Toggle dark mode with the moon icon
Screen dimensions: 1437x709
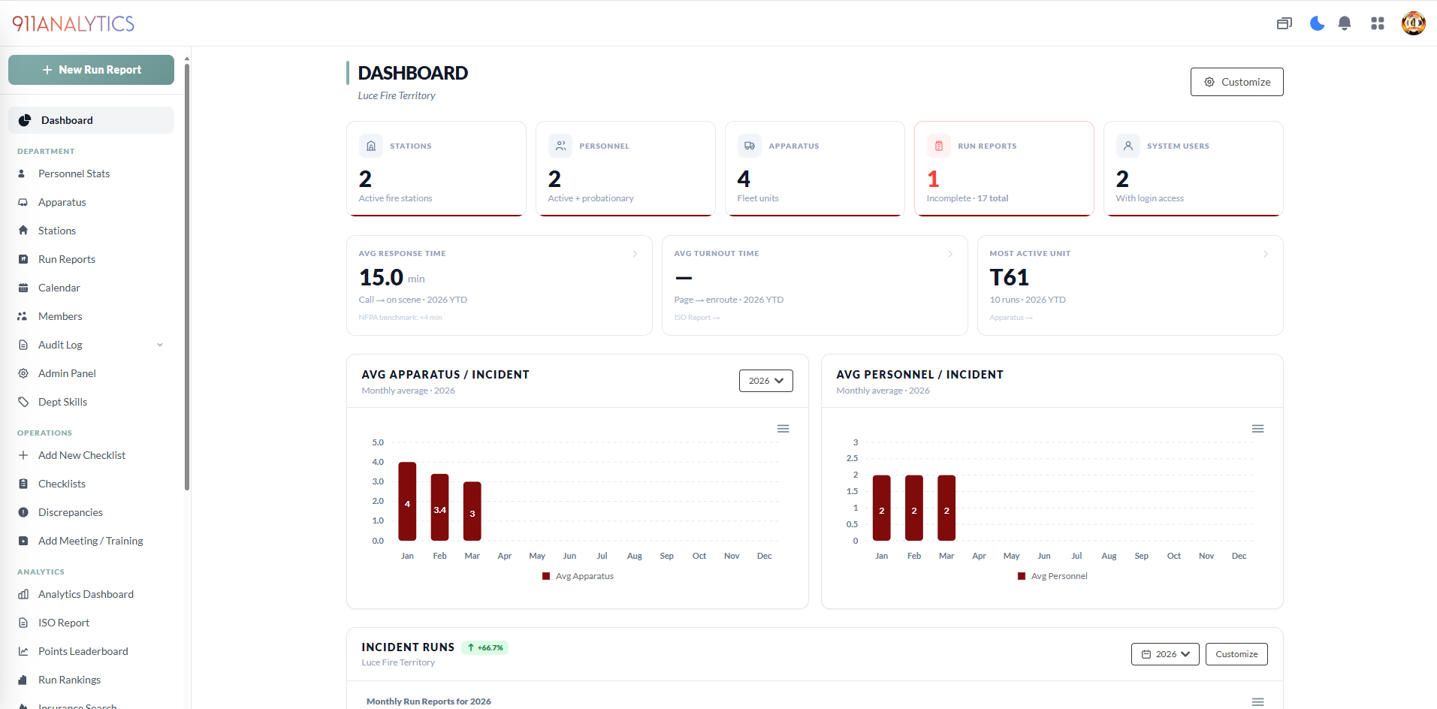point(1316,23)
